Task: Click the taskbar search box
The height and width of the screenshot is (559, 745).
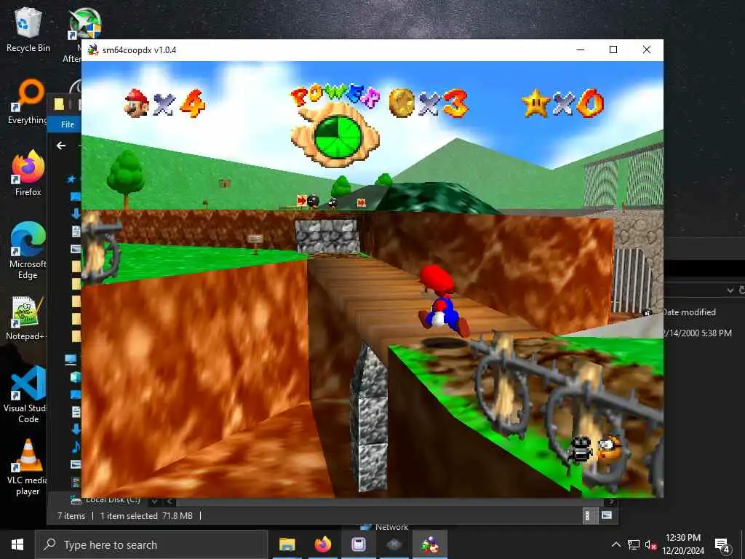Action: (151, 544)
